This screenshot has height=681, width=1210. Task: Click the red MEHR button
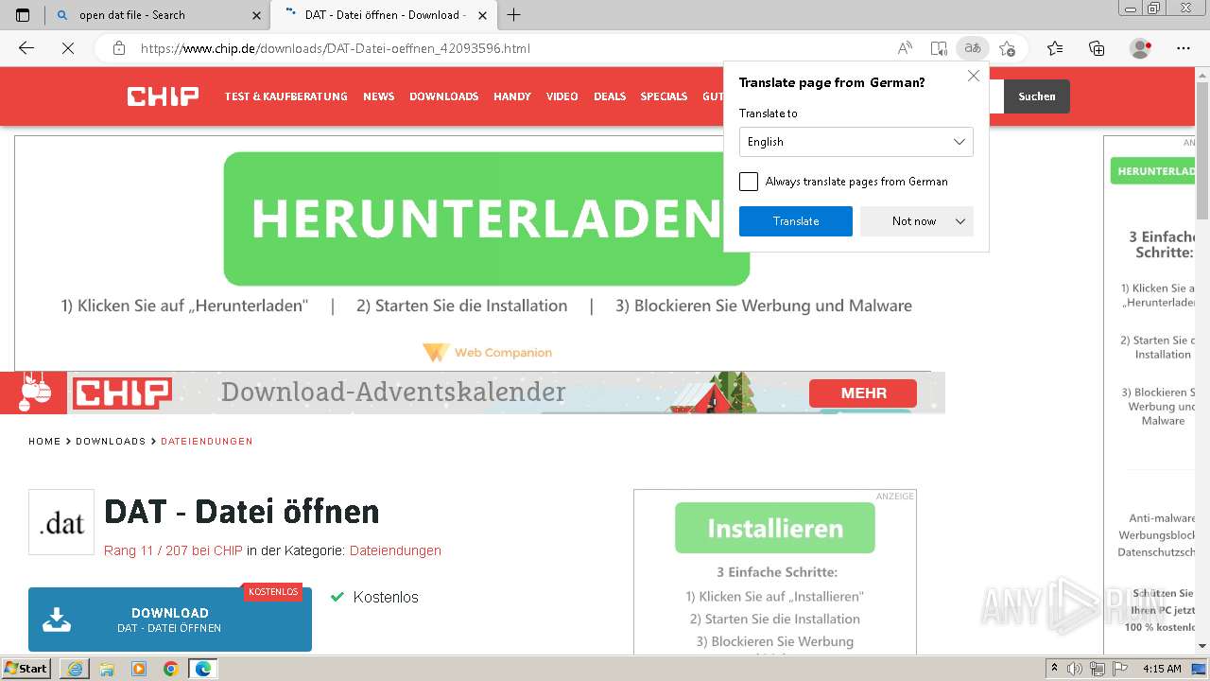[863, 393]
